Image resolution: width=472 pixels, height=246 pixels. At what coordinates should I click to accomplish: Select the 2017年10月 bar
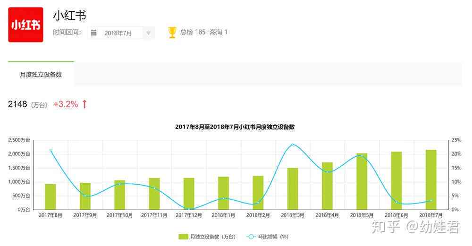point(120,195)
